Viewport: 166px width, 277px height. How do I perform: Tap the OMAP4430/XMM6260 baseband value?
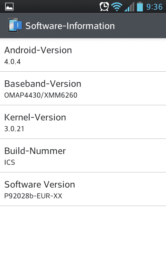pyautogui.click(x=41, y=95)
